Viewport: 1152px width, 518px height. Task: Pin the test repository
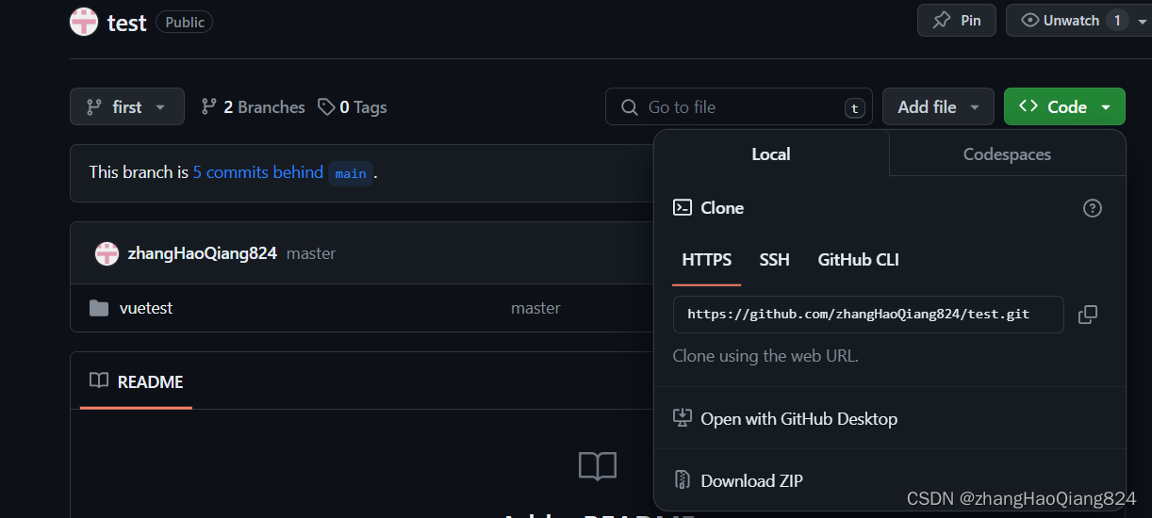pyautogui.click(x=957, y=21)
